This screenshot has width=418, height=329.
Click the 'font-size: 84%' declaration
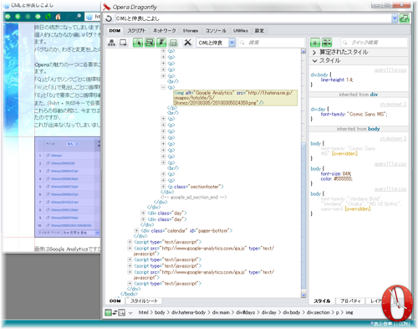point(336,174)
